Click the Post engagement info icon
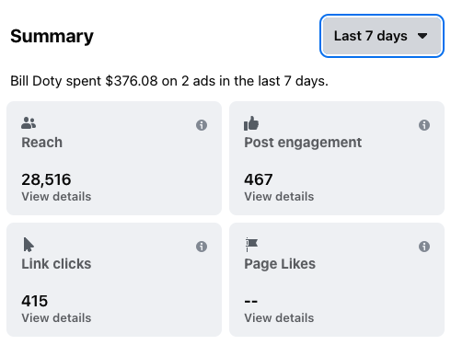Screen dimensions: 451x345 point(424,125)
